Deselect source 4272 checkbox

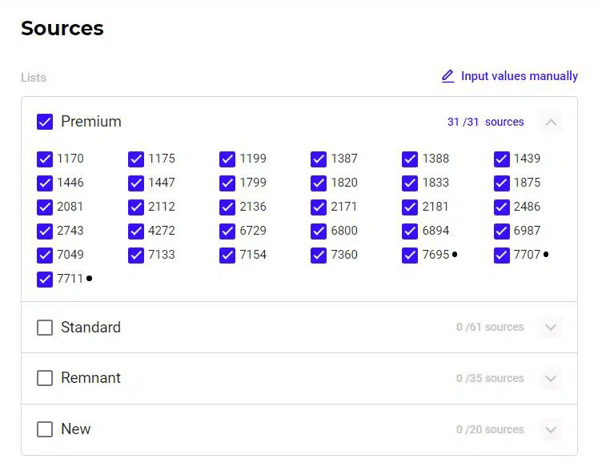point(136,231)
